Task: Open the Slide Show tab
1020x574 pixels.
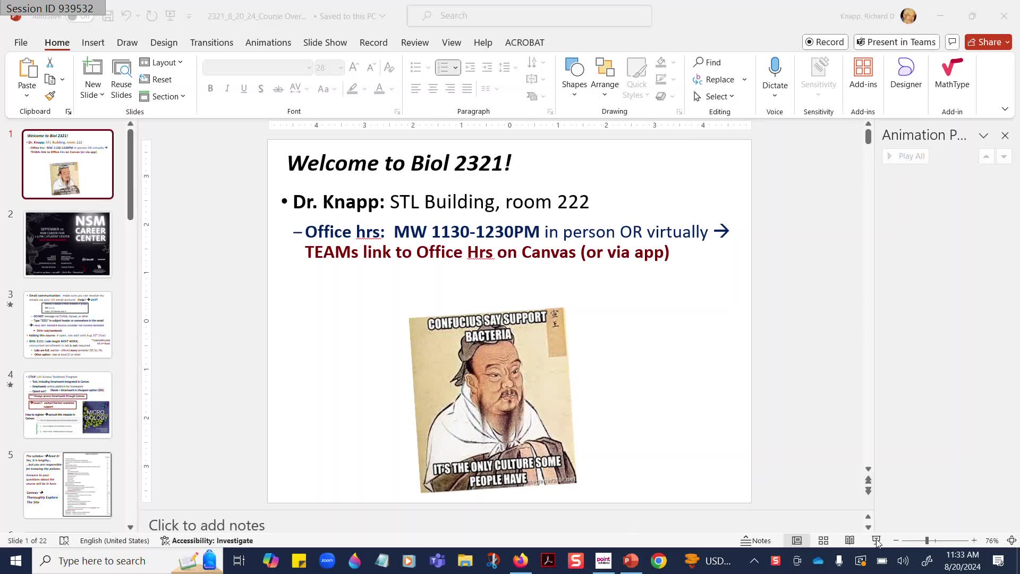Action: [325, 43]
